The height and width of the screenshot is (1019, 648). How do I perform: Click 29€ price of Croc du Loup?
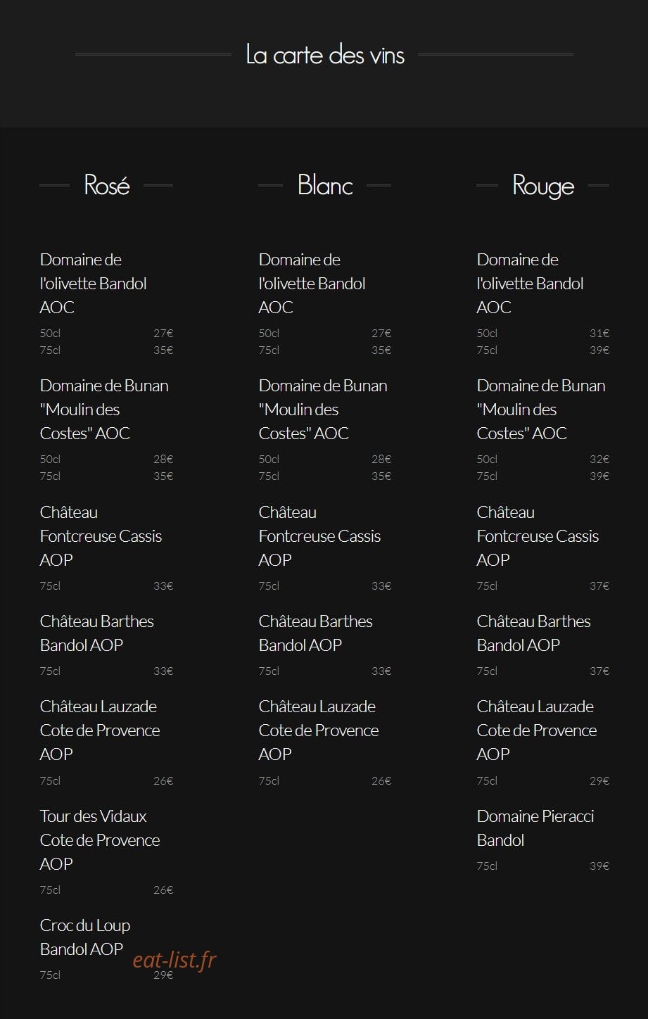[163, 975]
